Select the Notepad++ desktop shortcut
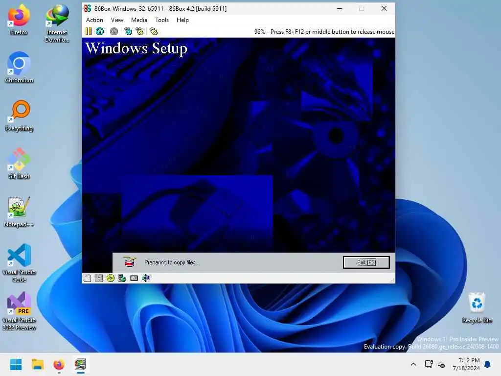 coord(19,211)
